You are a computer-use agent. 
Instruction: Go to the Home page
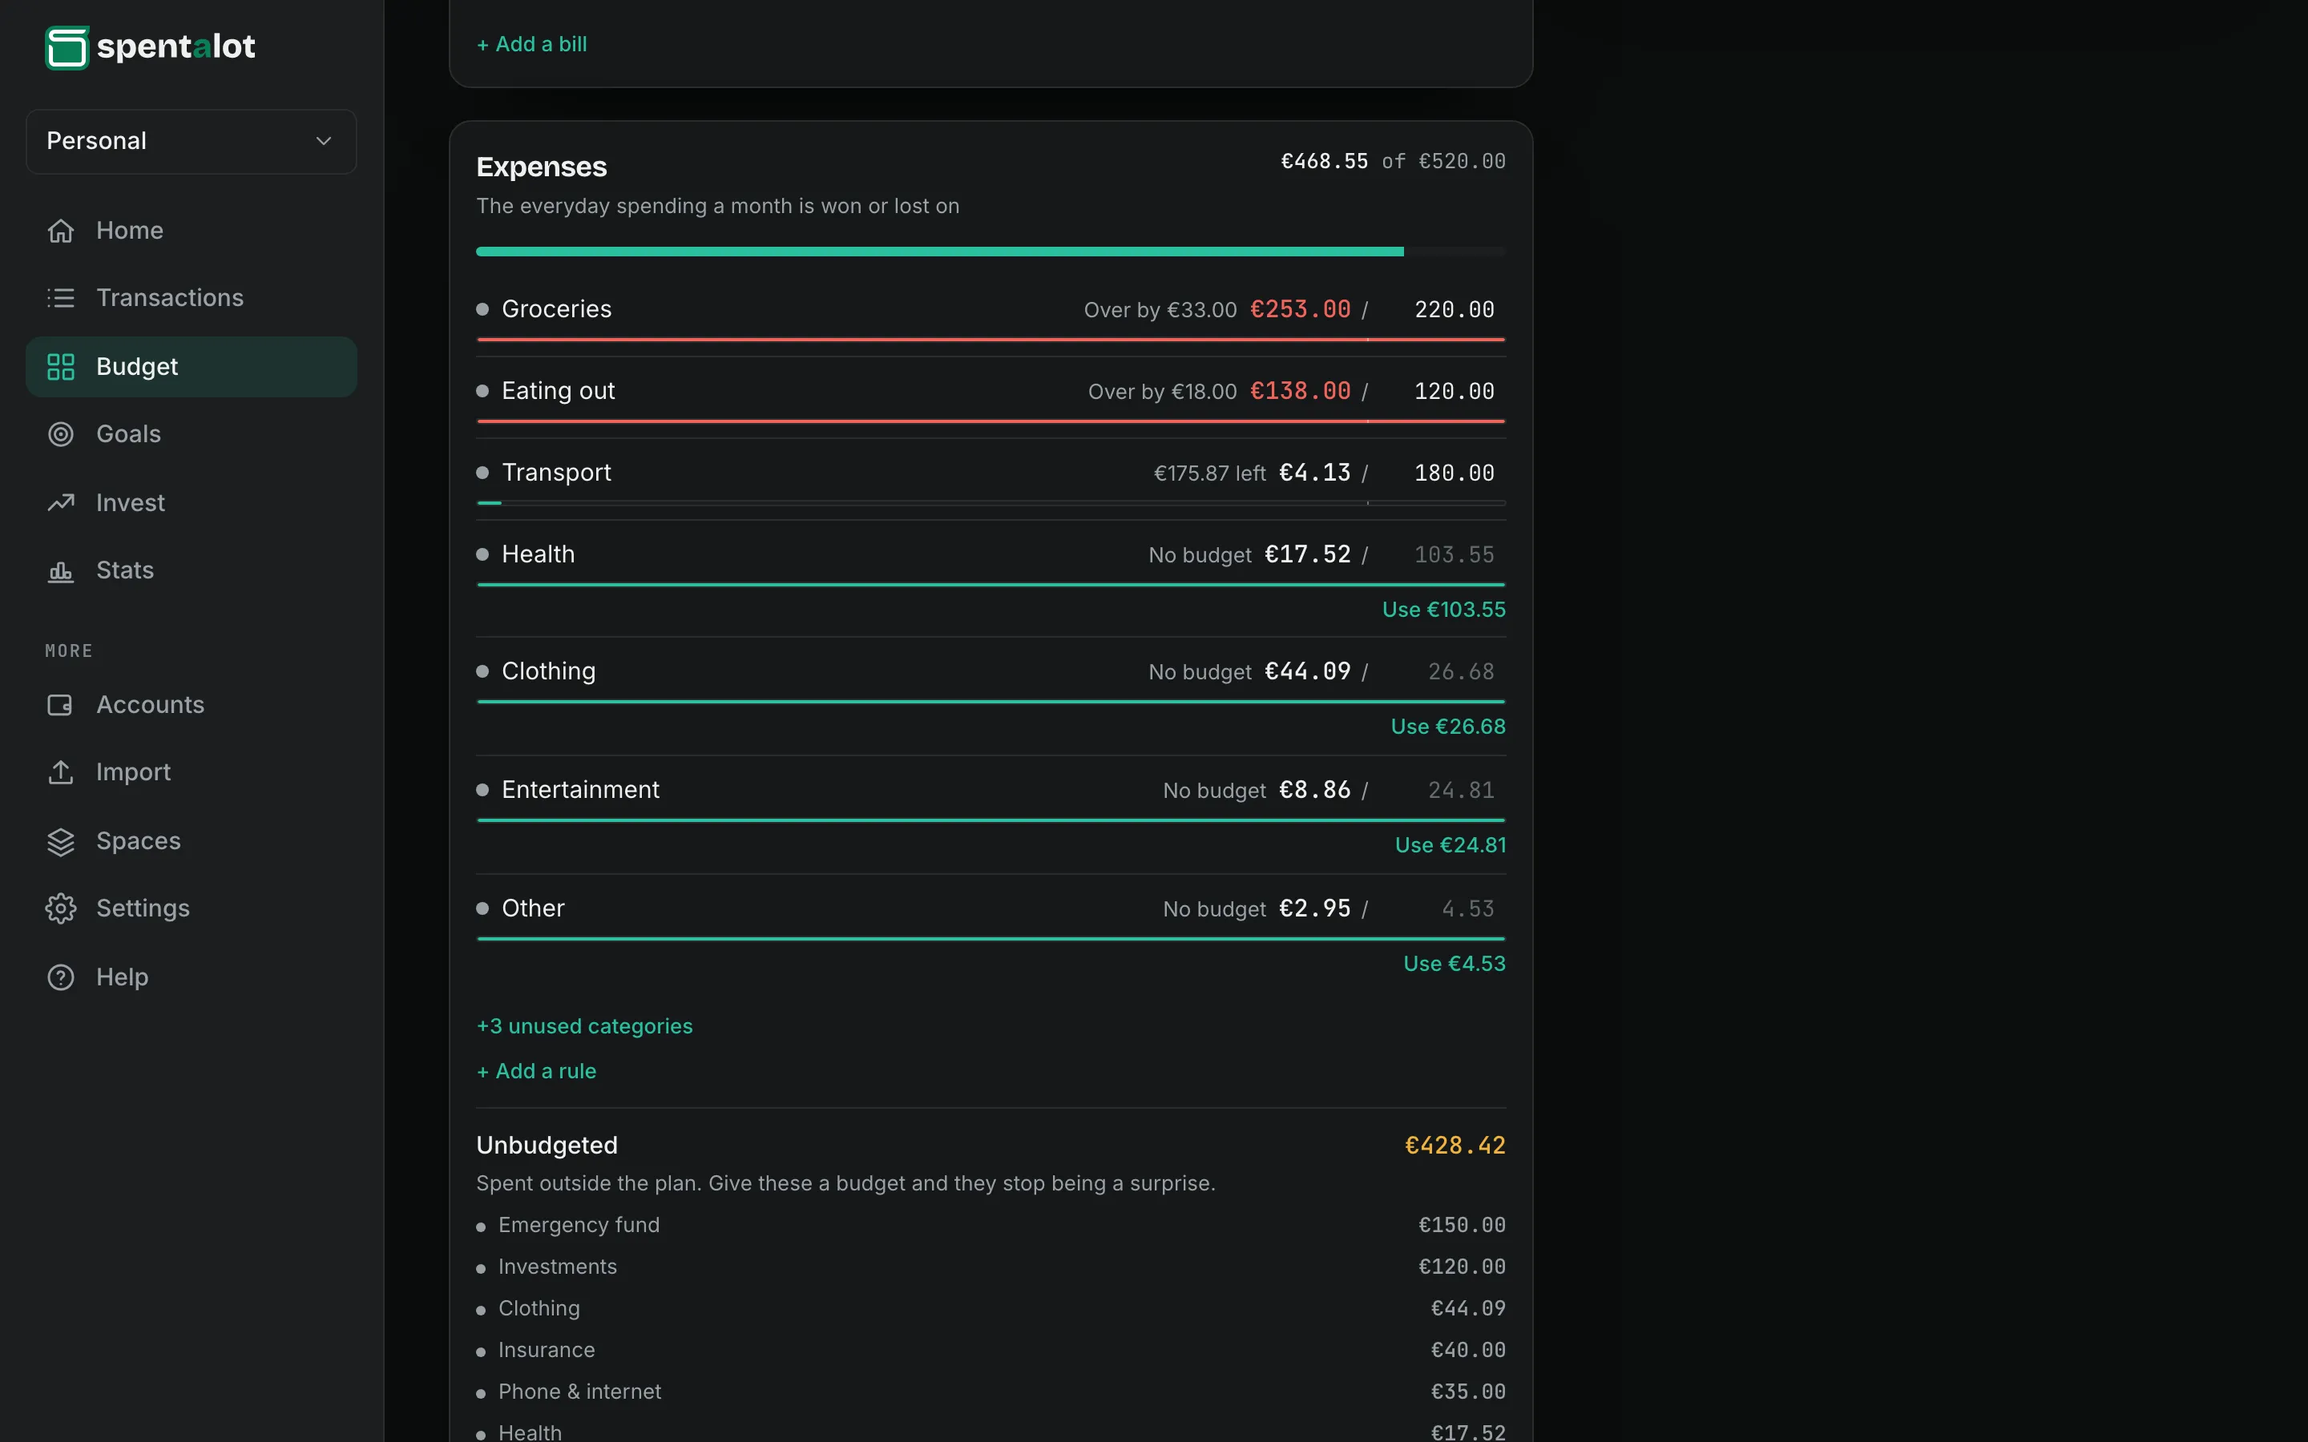(x=192, y=231)
